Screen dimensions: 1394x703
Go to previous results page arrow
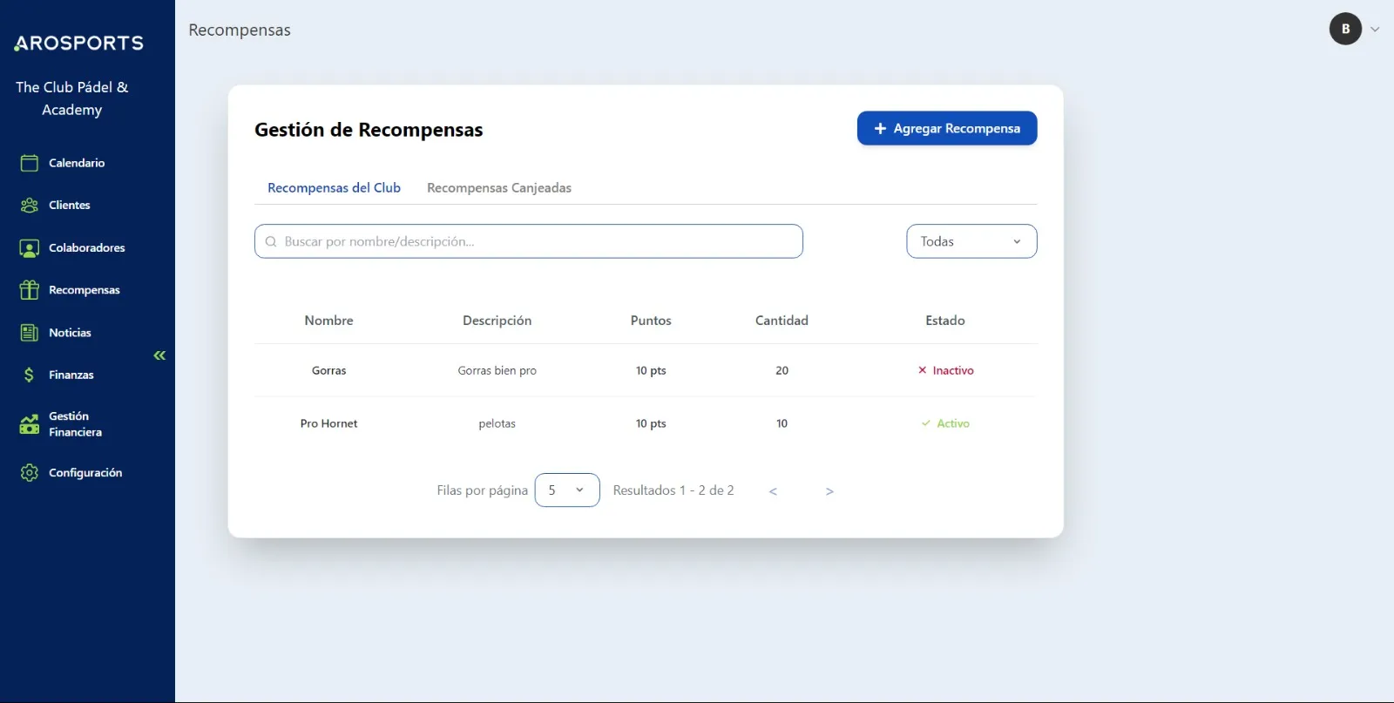(773, 491)
